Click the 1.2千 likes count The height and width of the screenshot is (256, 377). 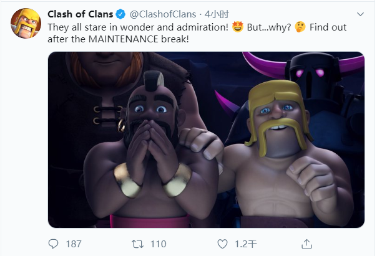click(246, 244)
